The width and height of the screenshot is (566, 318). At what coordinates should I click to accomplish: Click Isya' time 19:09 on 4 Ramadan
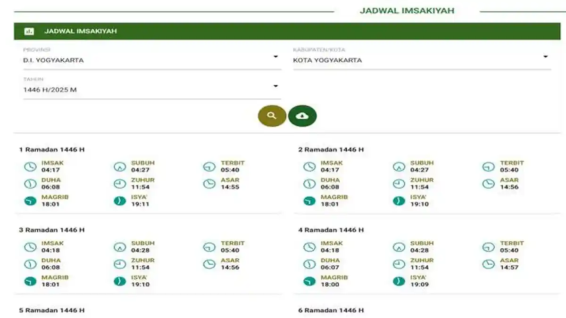click(x=419, y=285)
